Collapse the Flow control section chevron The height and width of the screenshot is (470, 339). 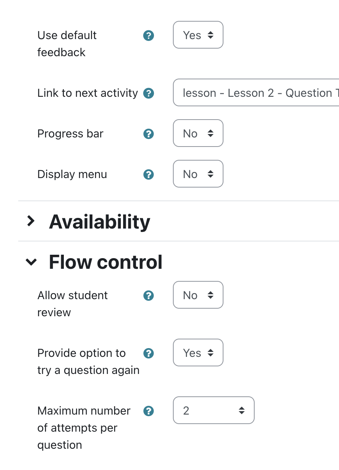coord(31,262)
